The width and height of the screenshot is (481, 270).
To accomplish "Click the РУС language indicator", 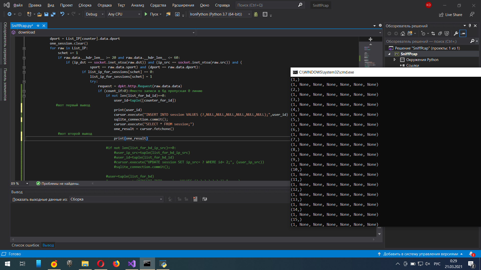I will pyautogui.click(x=437, y=264).
